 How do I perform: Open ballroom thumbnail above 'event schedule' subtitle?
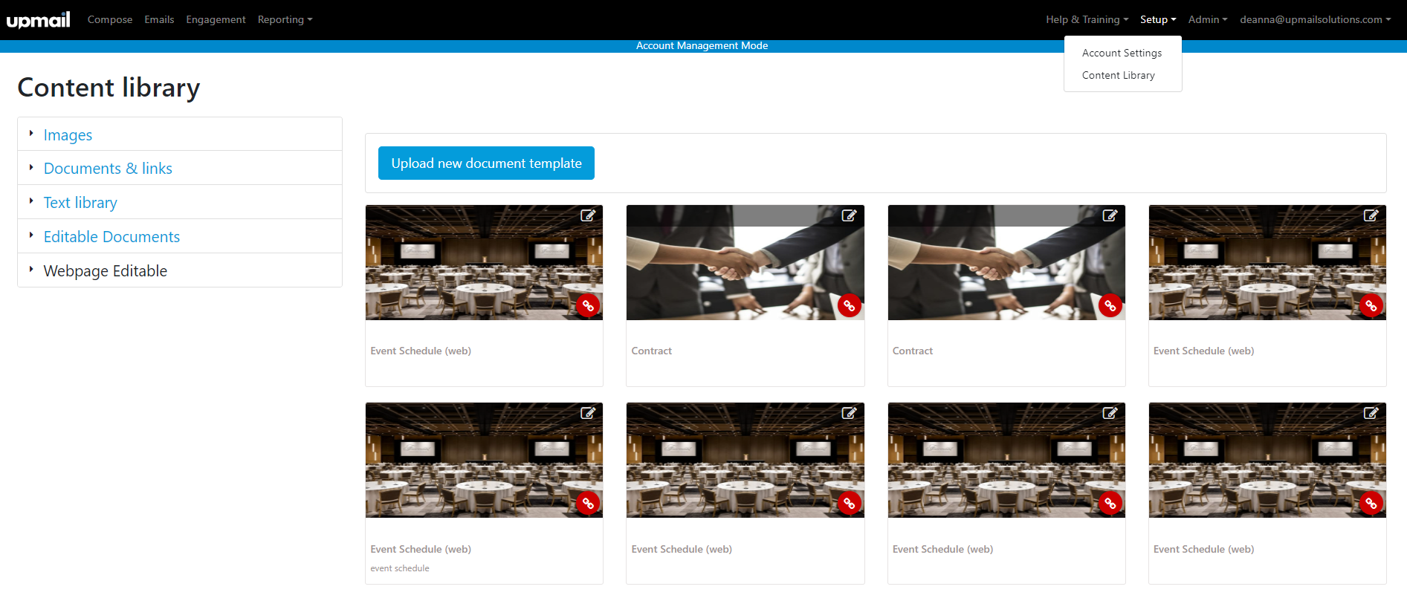tap(484, 461)
